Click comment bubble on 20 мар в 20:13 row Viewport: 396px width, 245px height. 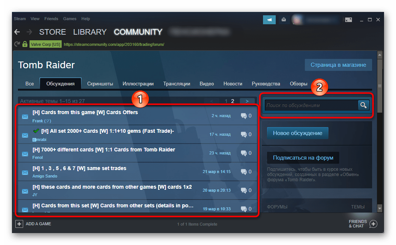244,191
